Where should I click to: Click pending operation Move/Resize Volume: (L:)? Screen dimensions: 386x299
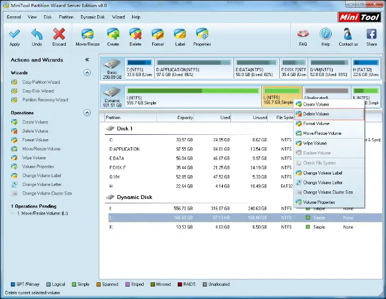tap(42, 213)
